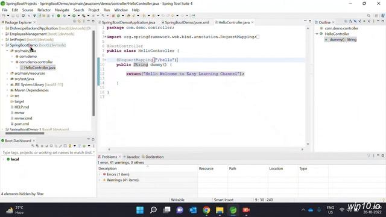The image size is (386, 217).
Task: Collapse the src/main/java folder
Action: (7, 51)
